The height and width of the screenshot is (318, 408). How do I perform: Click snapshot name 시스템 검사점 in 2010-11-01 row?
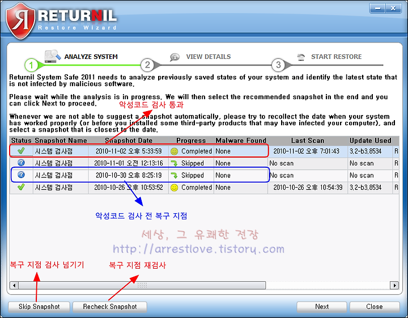(54, 163)
